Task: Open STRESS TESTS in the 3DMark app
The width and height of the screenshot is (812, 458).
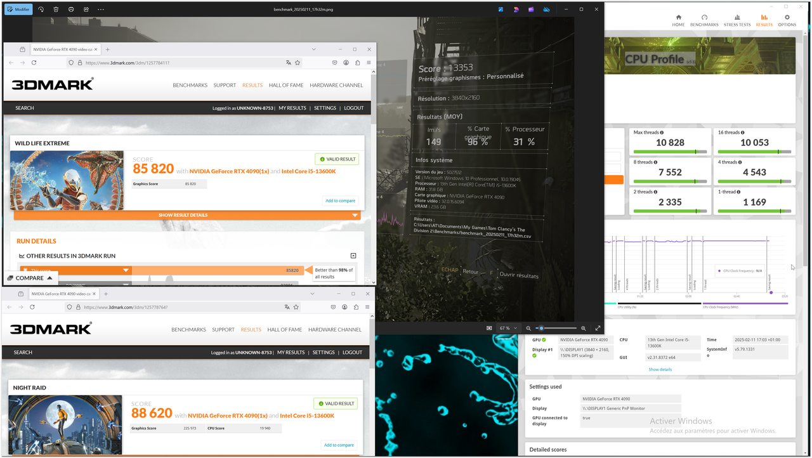Action: [737, 21]
